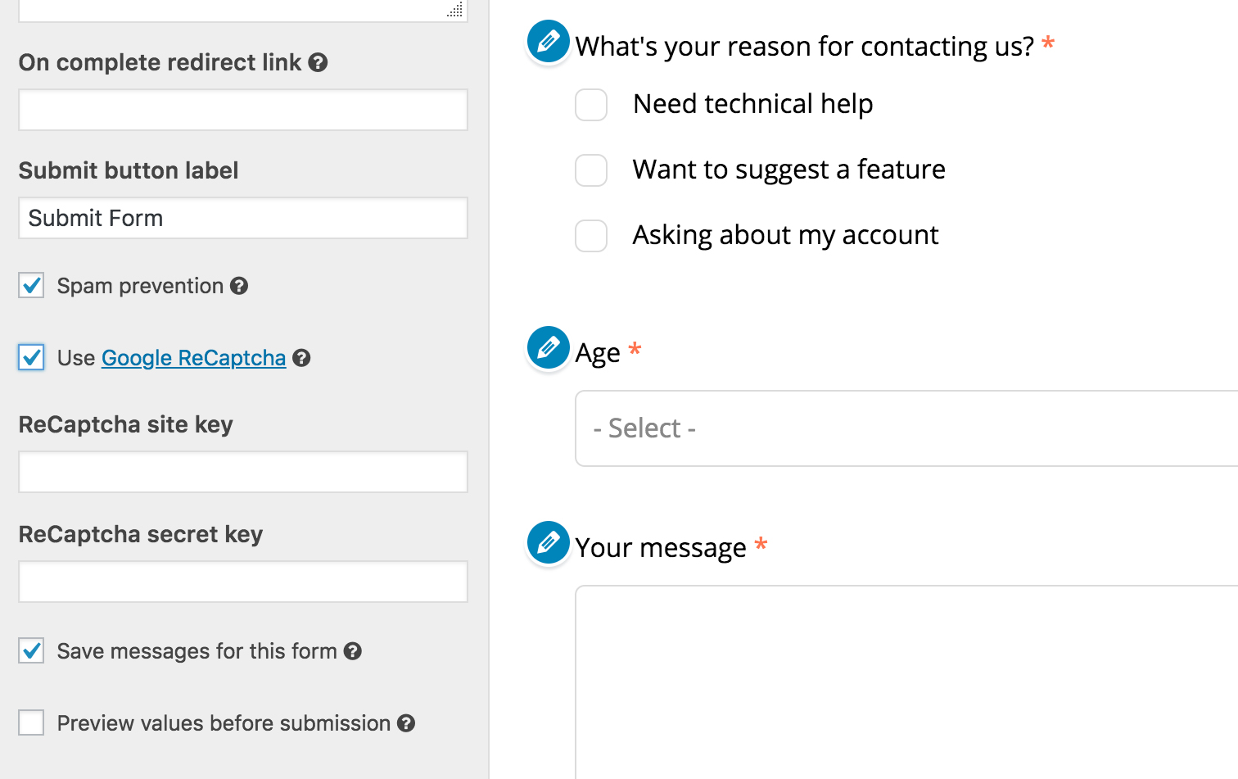
Task: Show help for Save messages option
Action: (353, 651)
